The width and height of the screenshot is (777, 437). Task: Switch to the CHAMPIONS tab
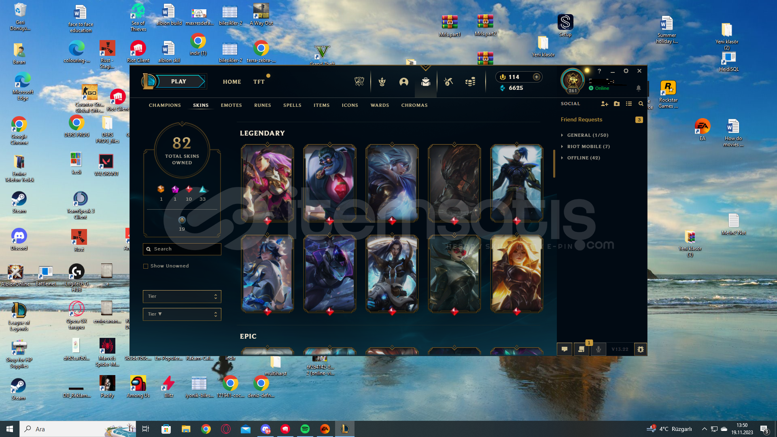(165, 105)
